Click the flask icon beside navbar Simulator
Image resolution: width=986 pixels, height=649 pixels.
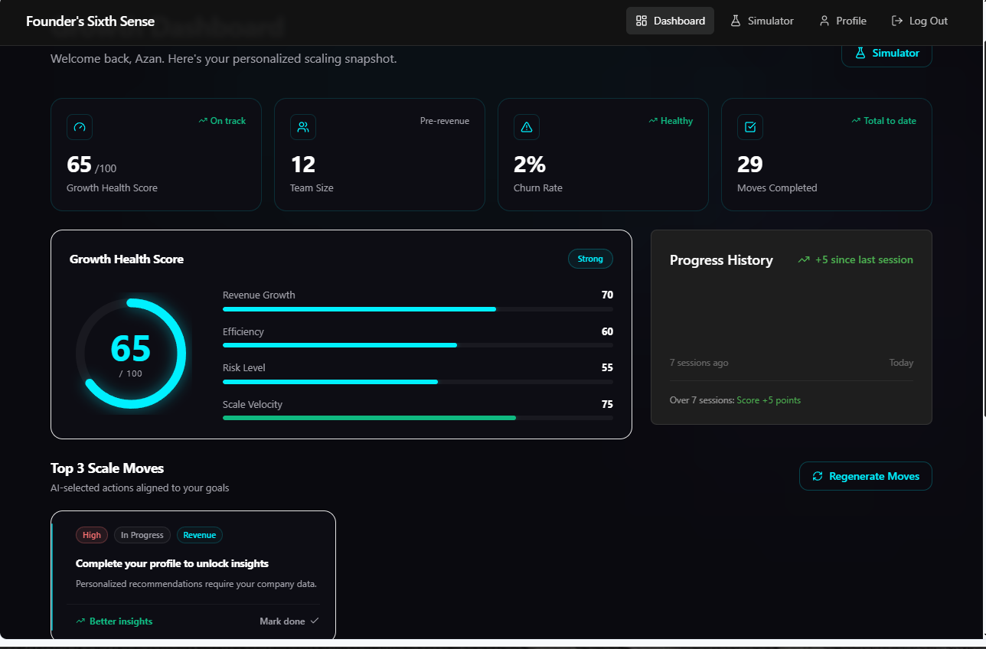(736, 21)
